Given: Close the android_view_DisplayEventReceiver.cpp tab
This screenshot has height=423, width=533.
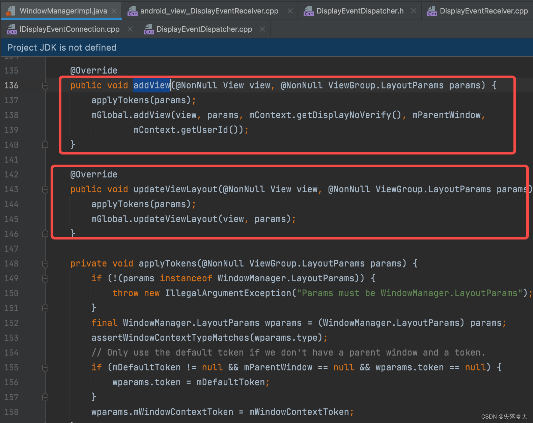Looking at the screenshot, I should 290,11.
